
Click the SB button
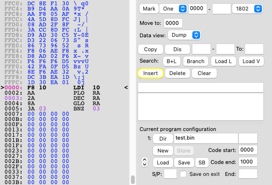tap(202, 163)
